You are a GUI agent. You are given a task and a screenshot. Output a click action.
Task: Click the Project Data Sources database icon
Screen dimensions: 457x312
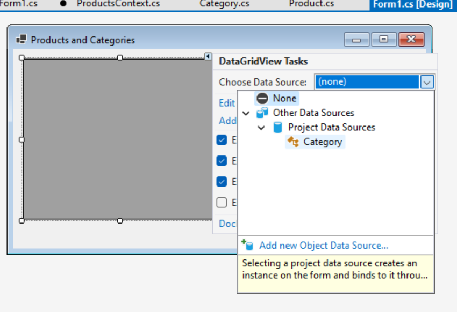point(276,127)
